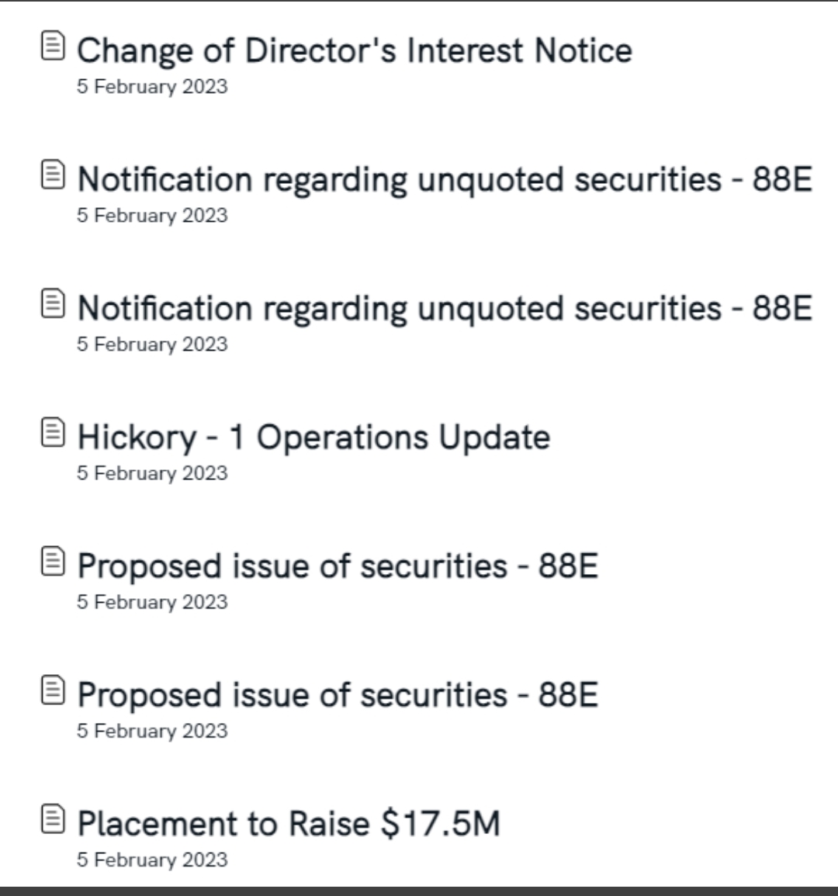The width and height of the screenshot is (838, 896).
Task: Click the date under Placement to Raise $17.5M
Action: [x=152, y=860]
